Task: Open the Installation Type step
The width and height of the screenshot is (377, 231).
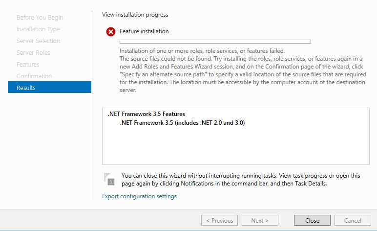Action: (38, 29)
